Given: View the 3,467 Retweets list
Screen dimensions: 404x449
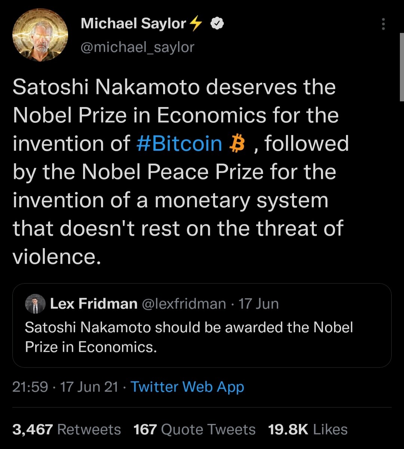Looking at the screenshot, I should (67, 430).
